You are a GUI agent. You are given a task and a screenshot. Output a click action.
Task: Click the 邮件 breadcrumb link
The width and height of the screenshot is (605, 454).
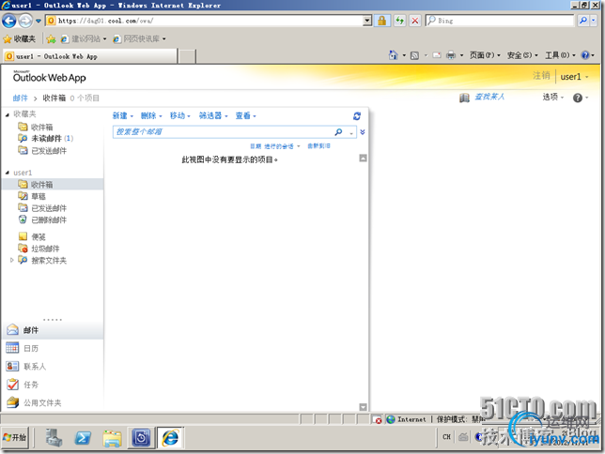(x=20, y=98)
